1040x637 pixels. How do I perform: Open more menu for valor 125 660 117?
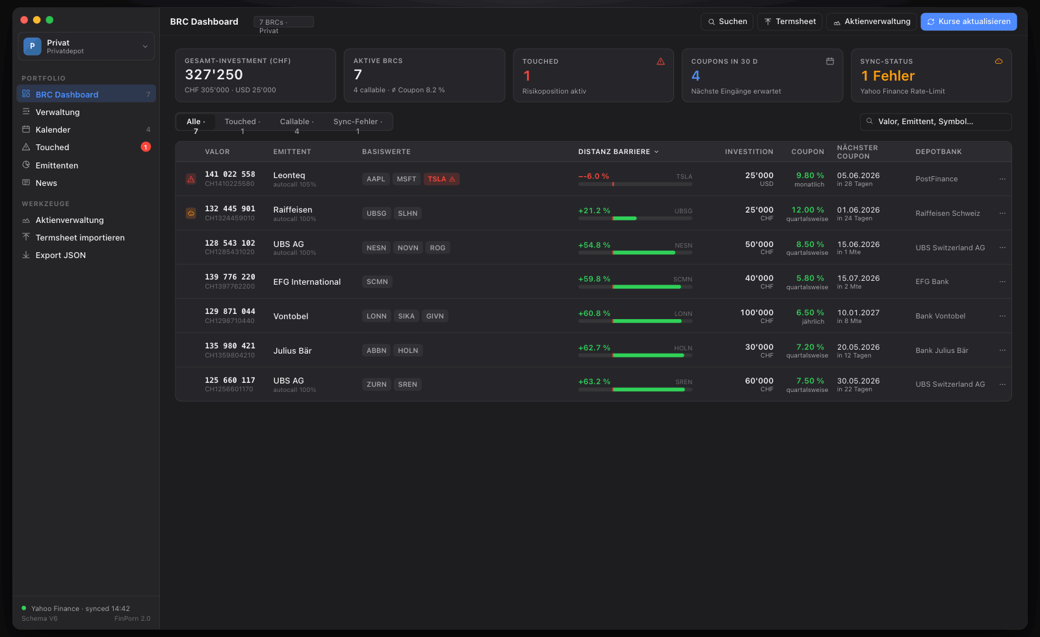[x=1002, y=384]
